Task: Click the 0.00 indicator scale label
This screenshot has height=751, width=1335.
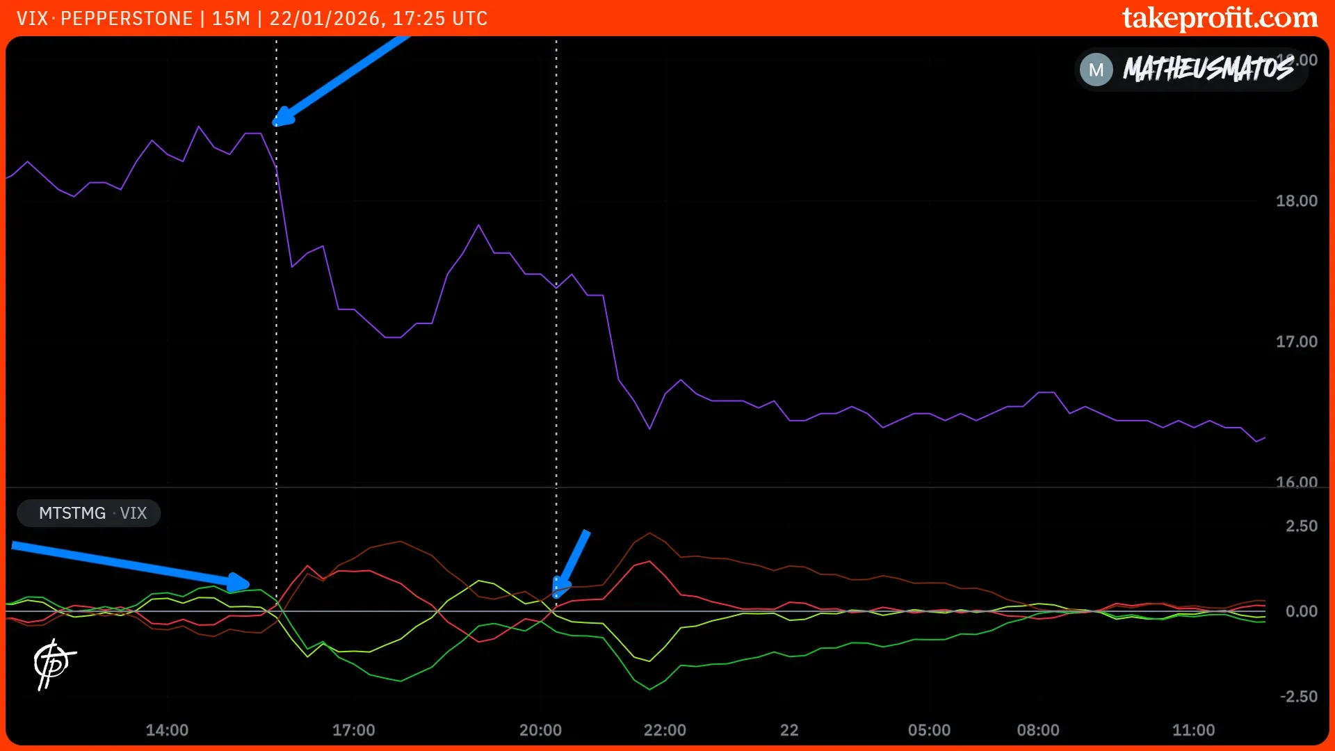Action: coord(1301,611)
